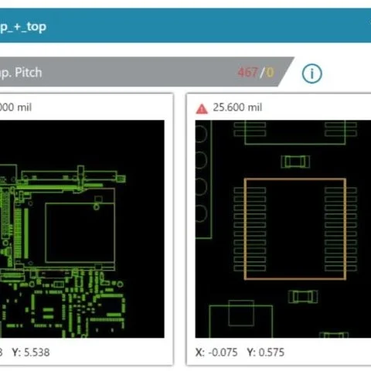Screen dimensions: 371x371
Task: Click the Y: 0.575 coordinate text
Action: (x=265, y=352)
